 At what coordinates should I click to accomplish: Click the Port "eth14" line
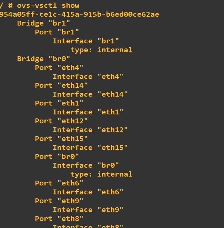click(61, 85)
